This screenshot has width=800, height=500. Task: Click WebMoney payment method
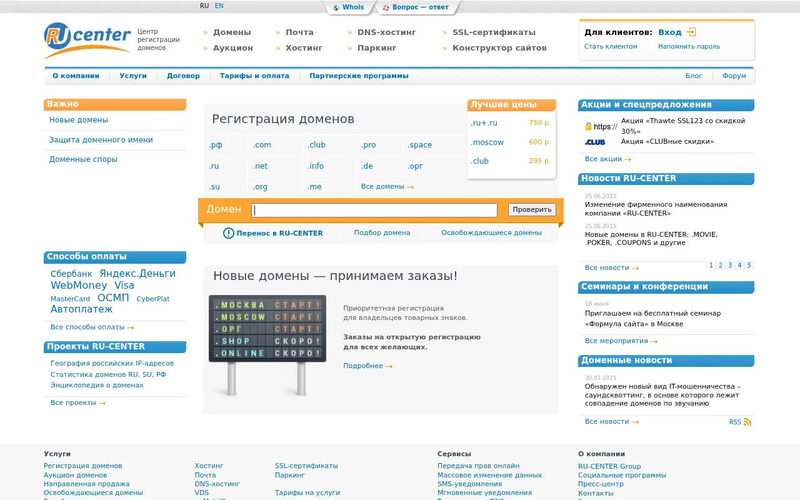tap(79, 285)
